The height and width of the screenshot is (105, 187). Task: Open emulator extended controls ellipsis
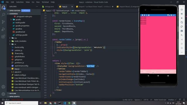tap(182, 52)
